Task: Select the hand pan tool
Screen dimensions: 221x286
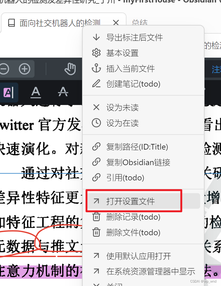Action: [x=70, y=69]
